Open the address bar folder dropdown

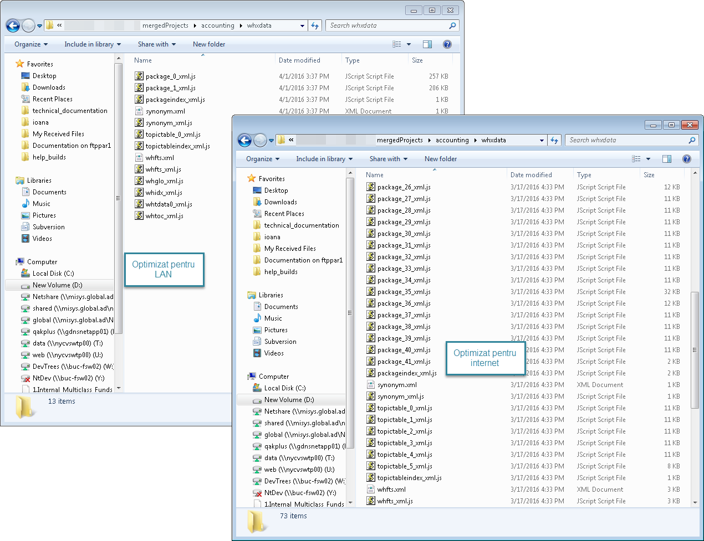[x=542, y=140]
